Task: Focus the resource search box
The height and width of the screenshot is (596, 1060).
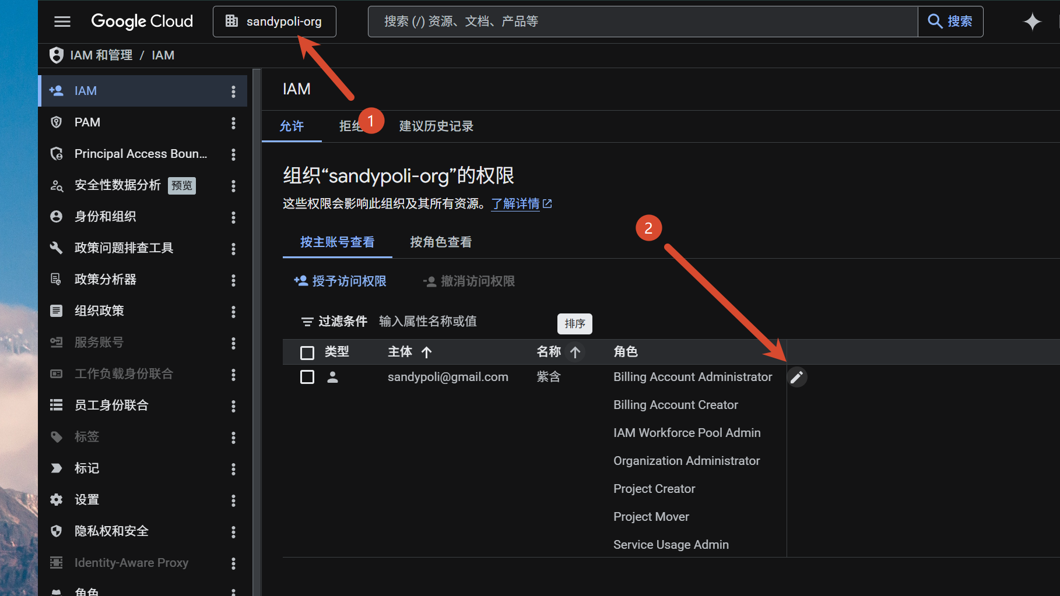Action: [x=643, y=22]
